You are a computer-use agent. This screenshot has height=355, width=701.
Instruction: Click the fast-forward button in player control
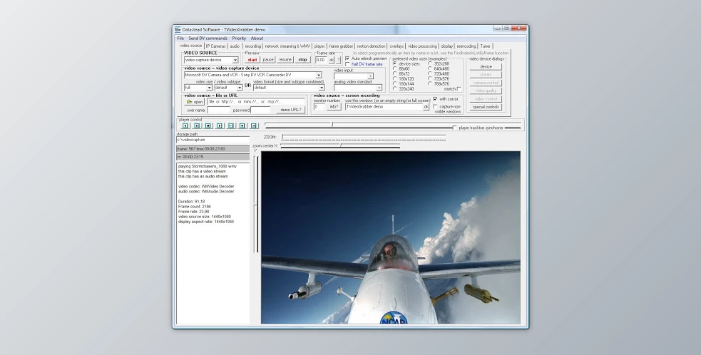coord(231,126)
